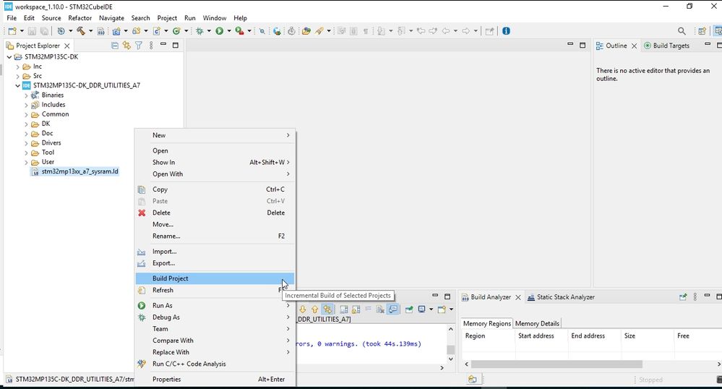Image resolution: width=722 pixels, height=389 pixels.
Task: Collapse the STM32MP135C-DK project tree
Action: [9, 56]
